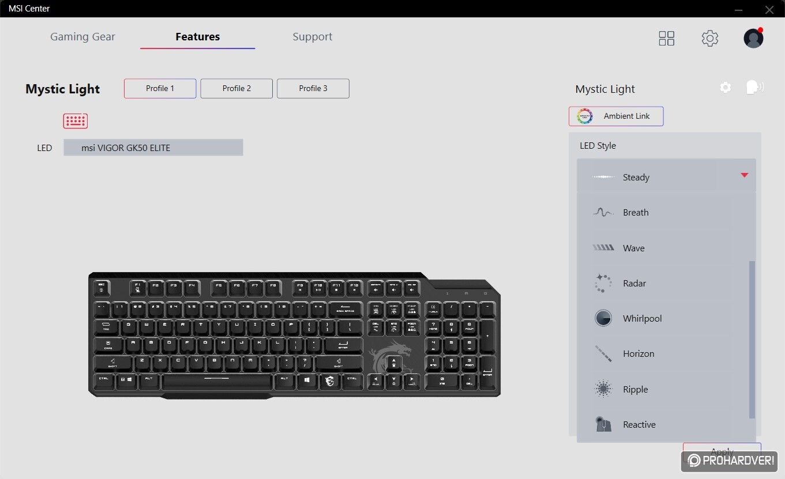Minimize the MSI Center window
The height and width of the screenshot is (479, 785).
tap(739, 9)
